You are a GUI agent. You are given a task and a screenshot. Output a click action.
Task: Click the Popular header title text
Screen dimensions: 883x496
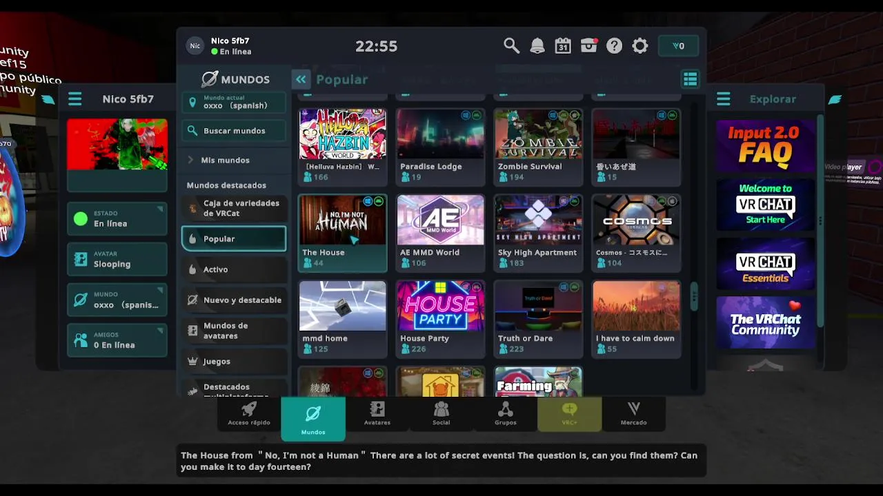point(341,79)
